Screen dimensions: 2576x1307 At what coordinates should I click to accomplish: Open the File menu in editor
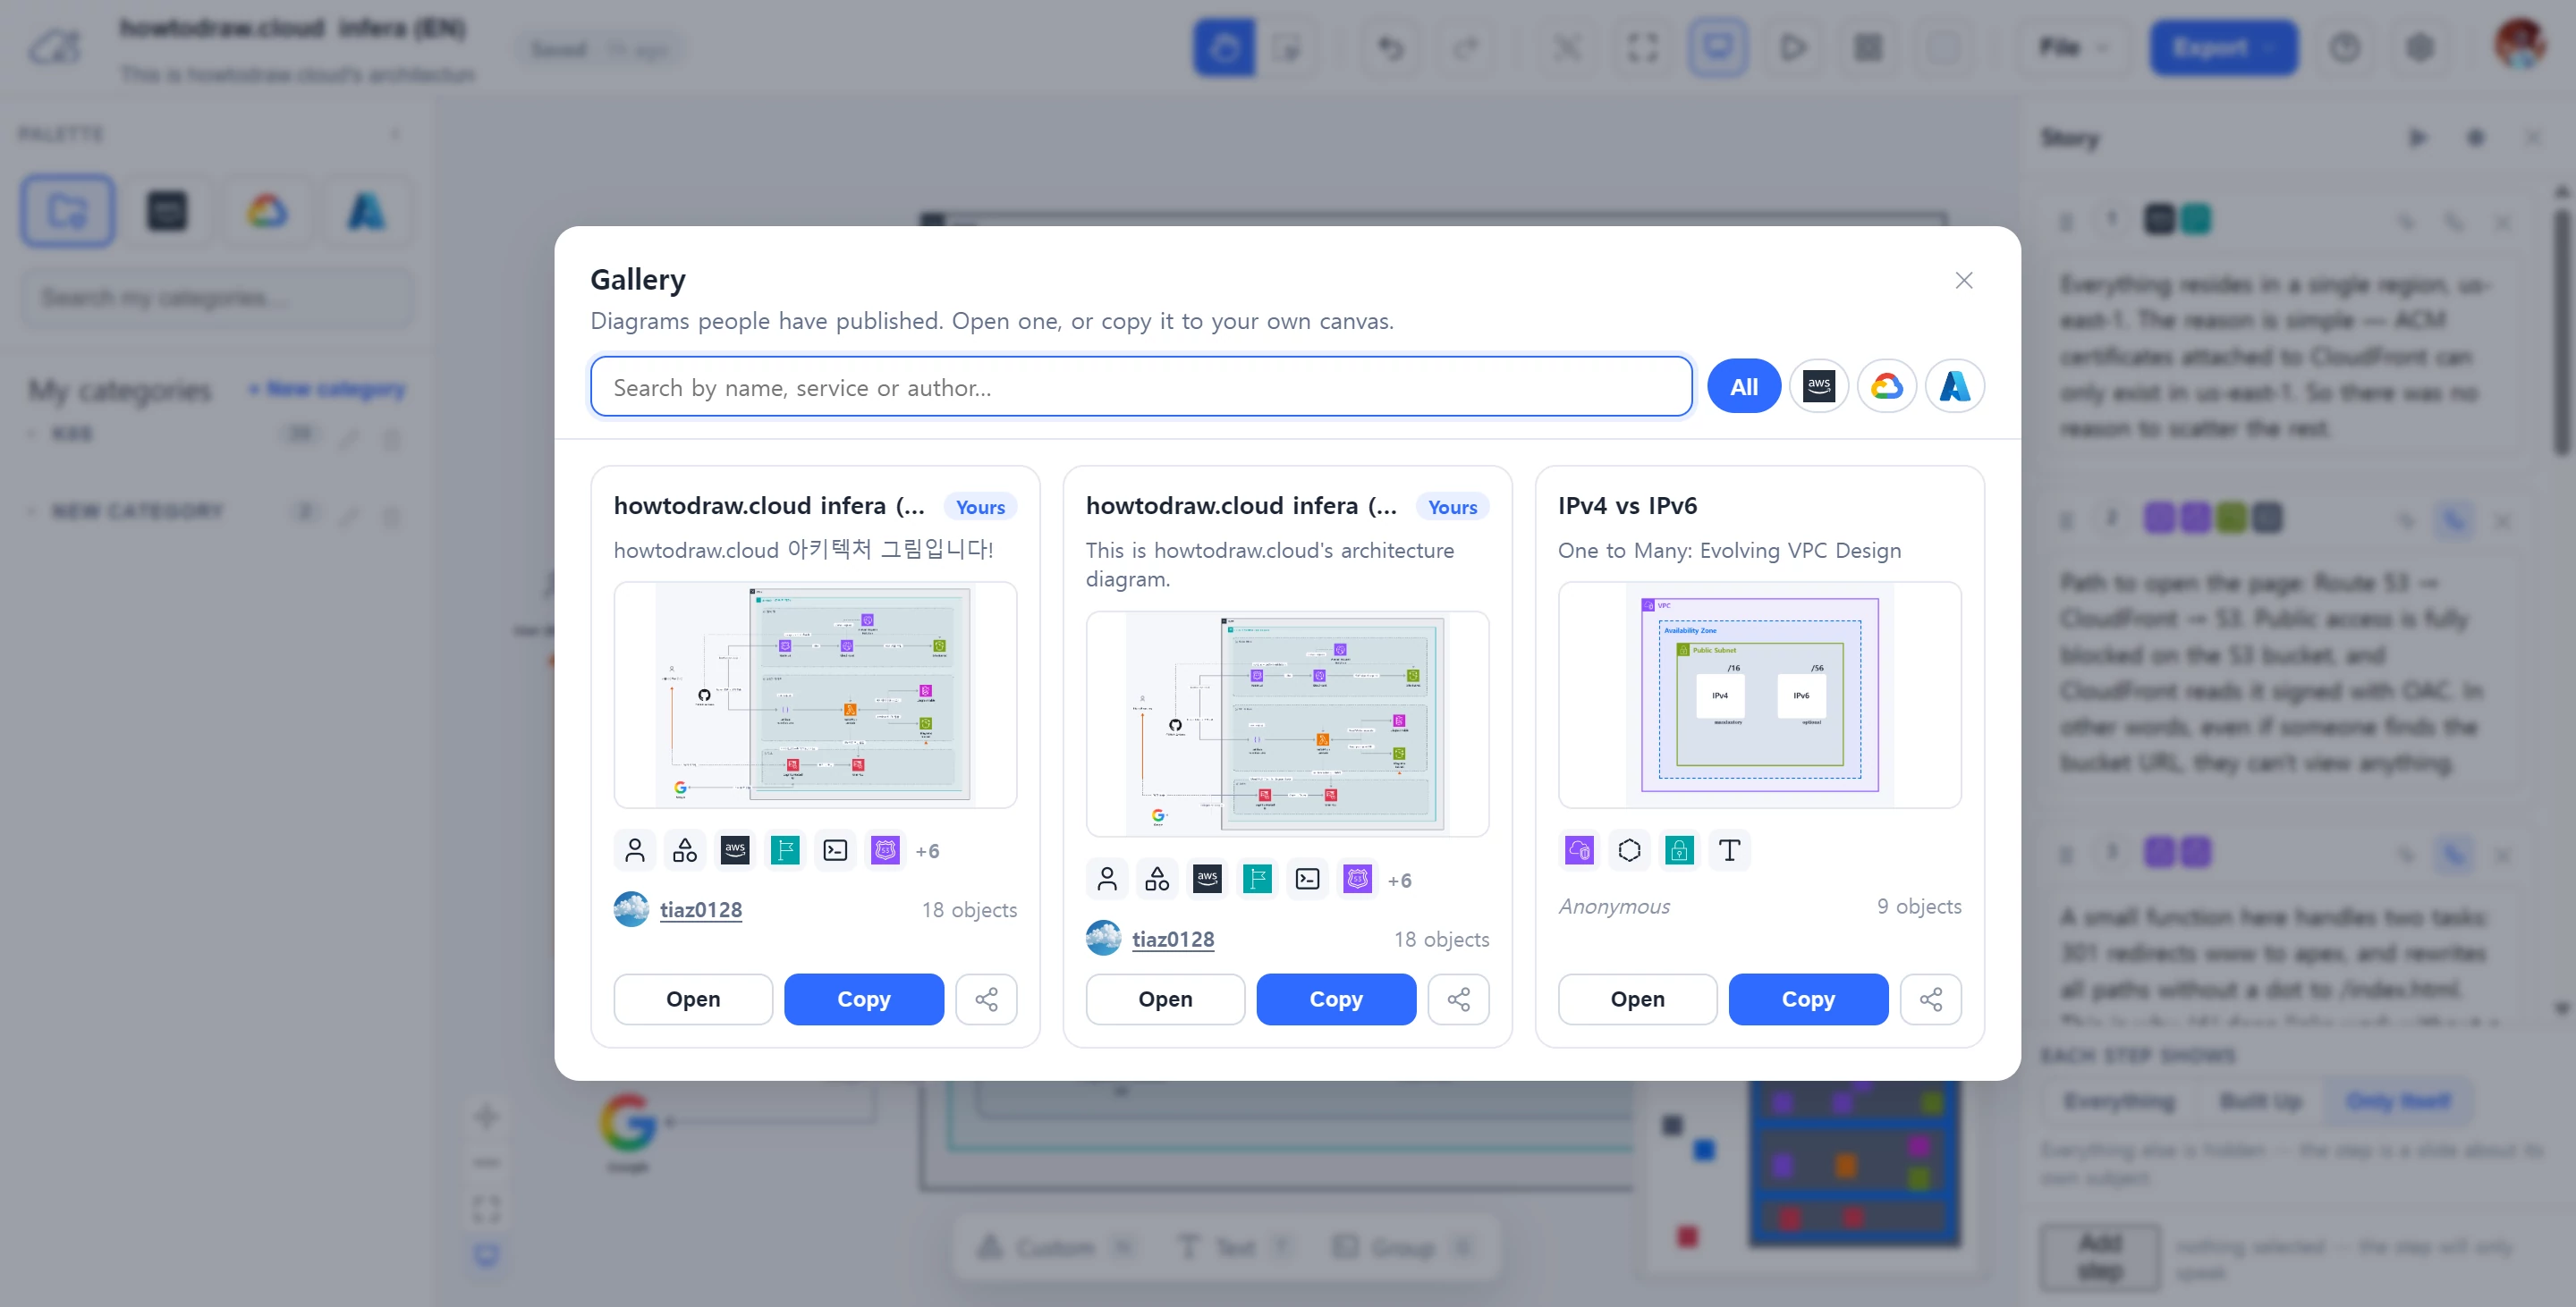2073,47
